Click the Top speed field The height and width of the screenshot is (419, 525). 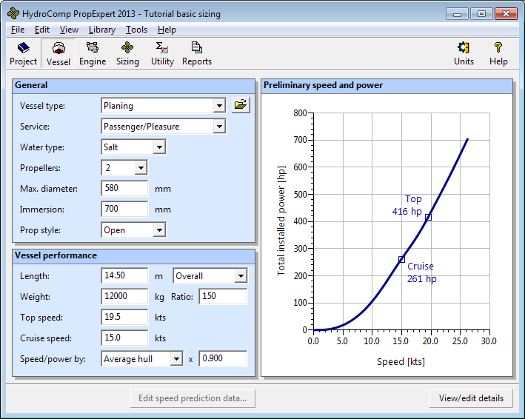(x=124, y=317)
